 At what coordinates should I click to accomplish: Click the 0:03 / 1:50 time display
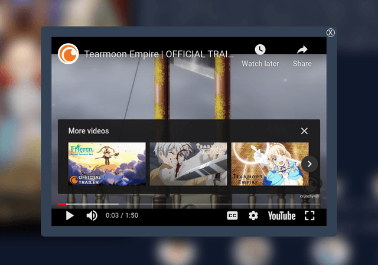pos(122,215)
